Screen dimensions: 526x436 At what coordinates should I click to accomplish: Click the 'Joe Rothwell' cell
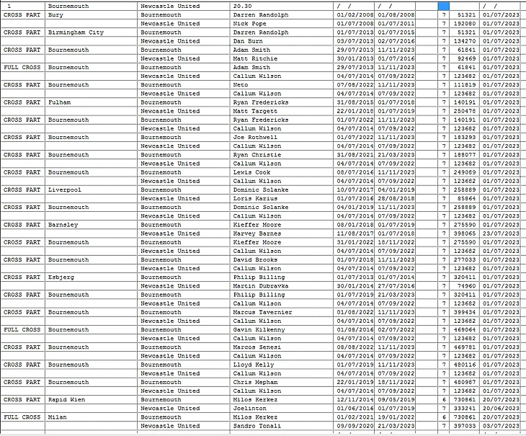282,137
